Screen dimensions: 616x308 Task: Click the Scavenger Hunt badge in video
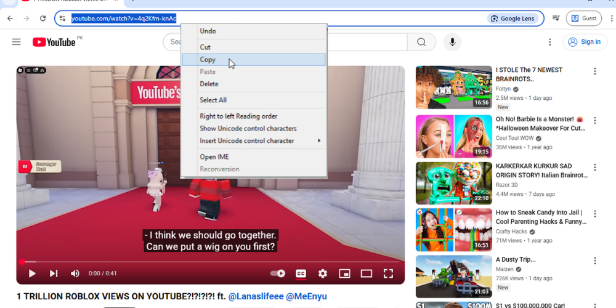39,166
